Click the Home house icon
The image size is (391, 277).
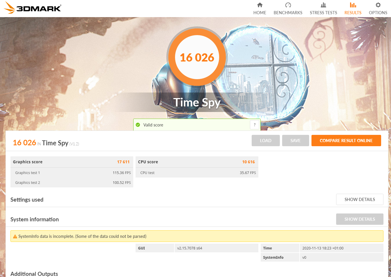[260, 5]
